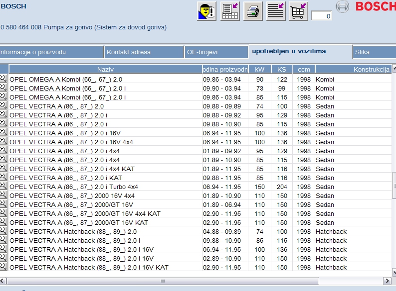Click vertical scrollbar down arrow

(394, 272)
